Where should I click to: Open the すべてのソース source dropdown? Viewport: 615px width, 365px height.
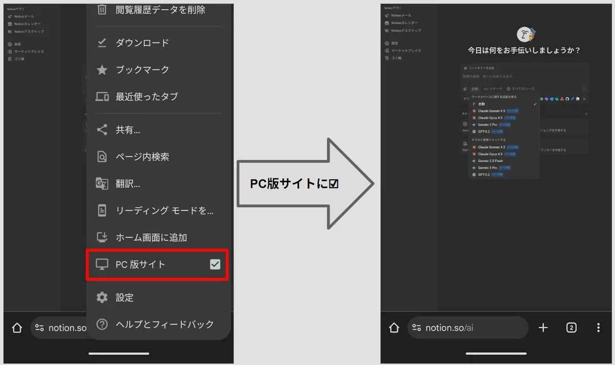pyautogui.click(x=520, y=89)
